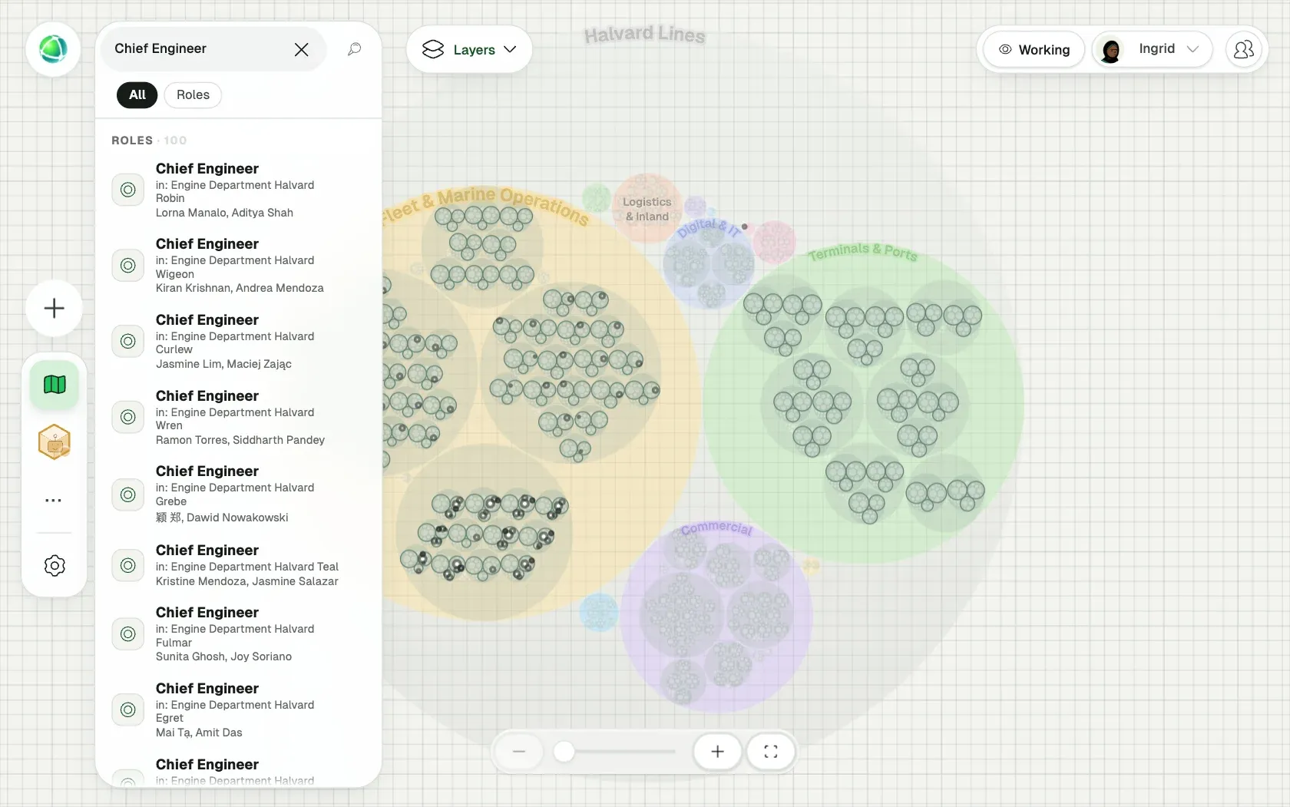Select the Digital & IT circle label
Screen dimensions: 1290x807
(709, 227)
